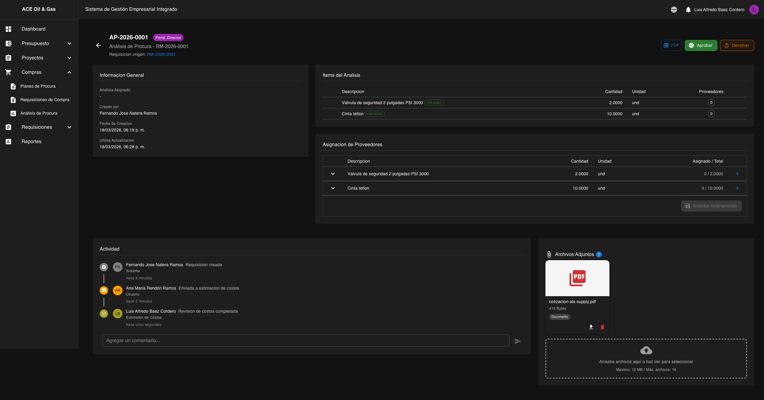Expand the Válvula de seguridad assignment row
The width and height of the screenshot is (764, 400).
coord(333,174)
